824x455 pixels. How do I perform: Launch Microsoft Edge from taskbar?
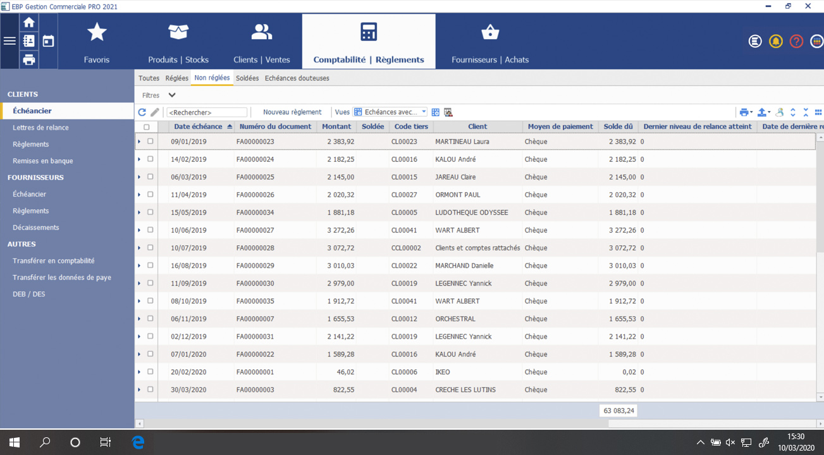coord(138,442)
